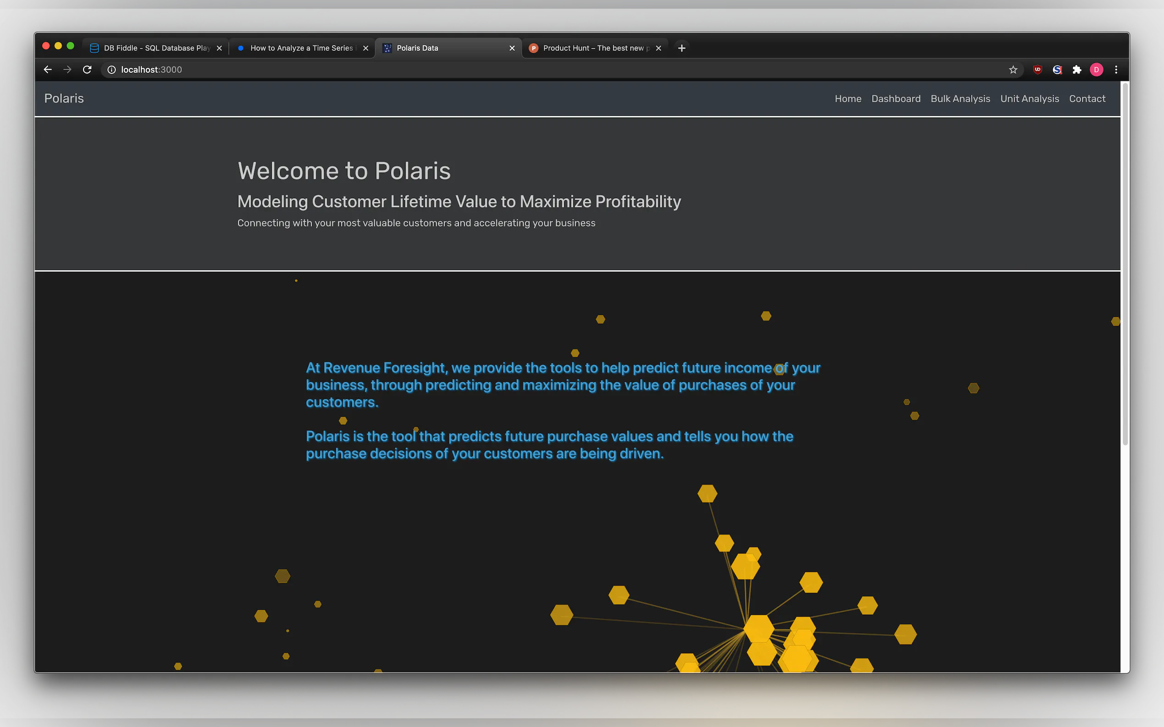Viewport: 1164px width, 727px height.
Task: Bookmark this page with star icon
Action: pos(1013,70)
